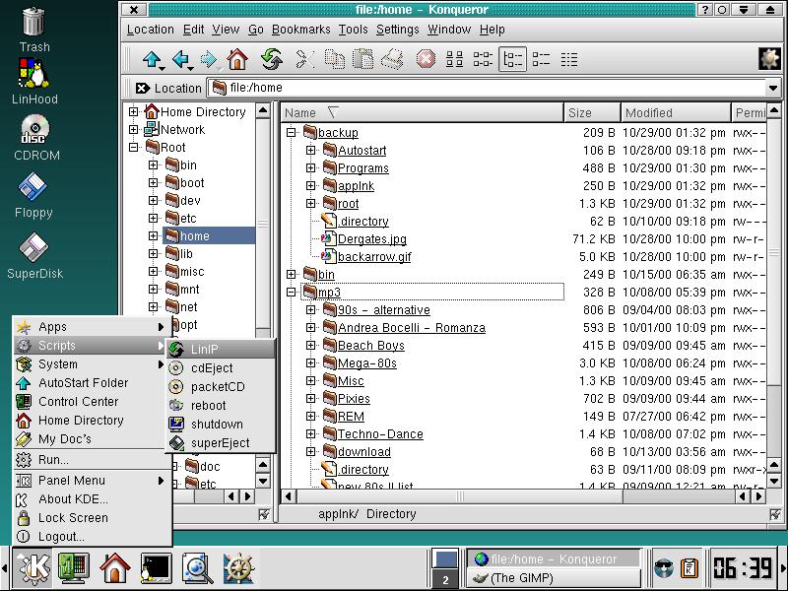Open the Location bar history dropdown arrow
Screen dimensions: 788x591
(x=773, y=88)
